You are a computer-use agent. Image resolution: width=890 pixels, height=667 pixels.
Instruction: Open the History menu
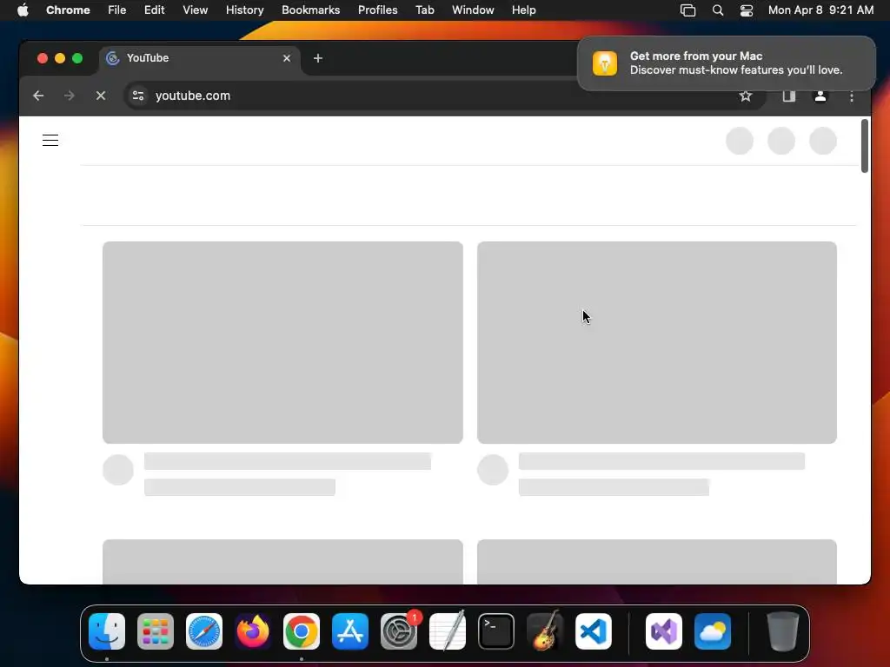(244, 10)
